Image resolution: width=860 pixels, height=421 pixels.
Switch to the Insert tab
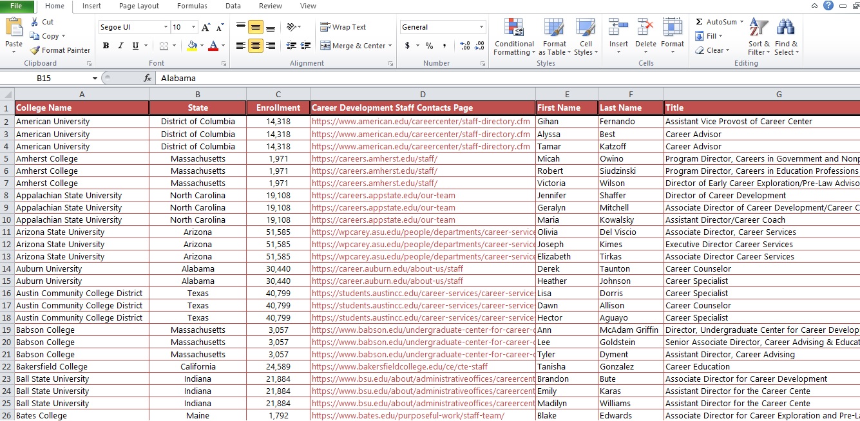point(91,6)
